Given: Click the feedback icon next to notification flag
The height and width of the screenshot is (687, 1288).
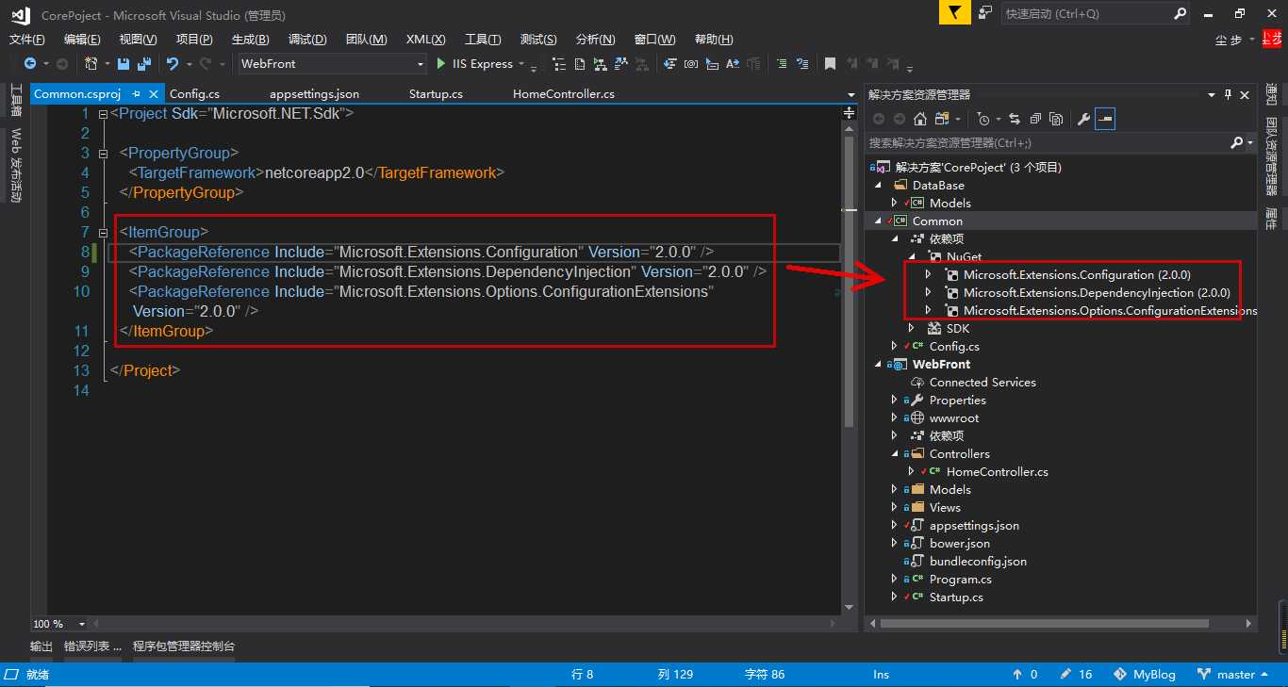Looking at the screenshot, I should pyautogui.click(x=985, y=13).
